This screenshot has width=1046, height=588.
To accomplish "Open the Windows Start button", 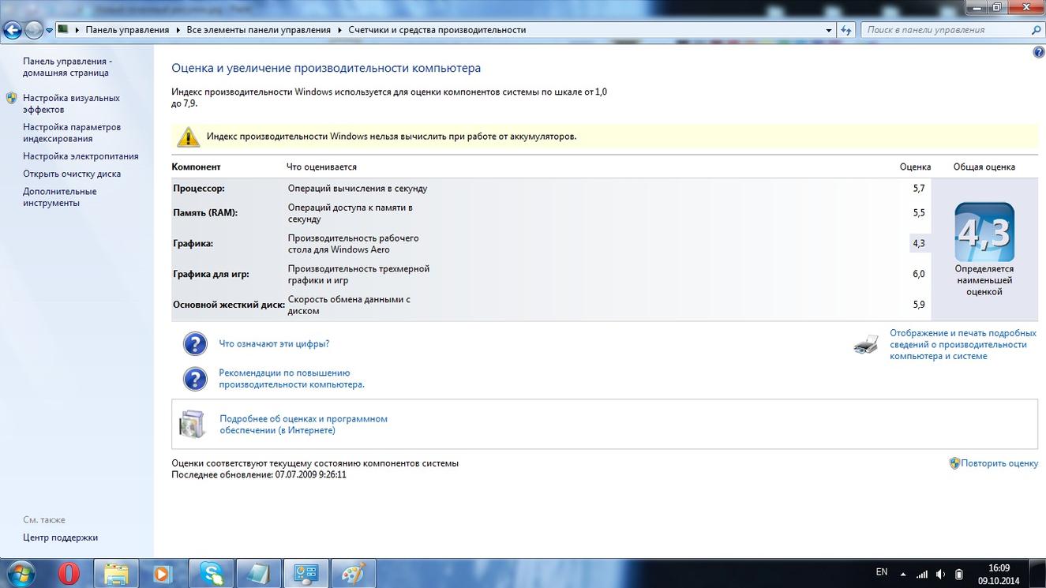I will (21, 574).
